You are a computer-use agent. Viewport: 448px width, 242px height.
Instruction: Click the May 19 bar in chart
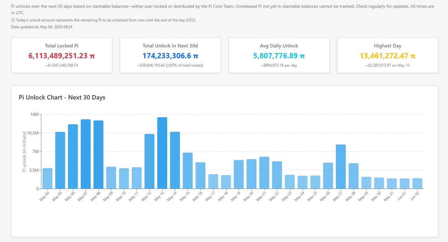coord(239,174)
